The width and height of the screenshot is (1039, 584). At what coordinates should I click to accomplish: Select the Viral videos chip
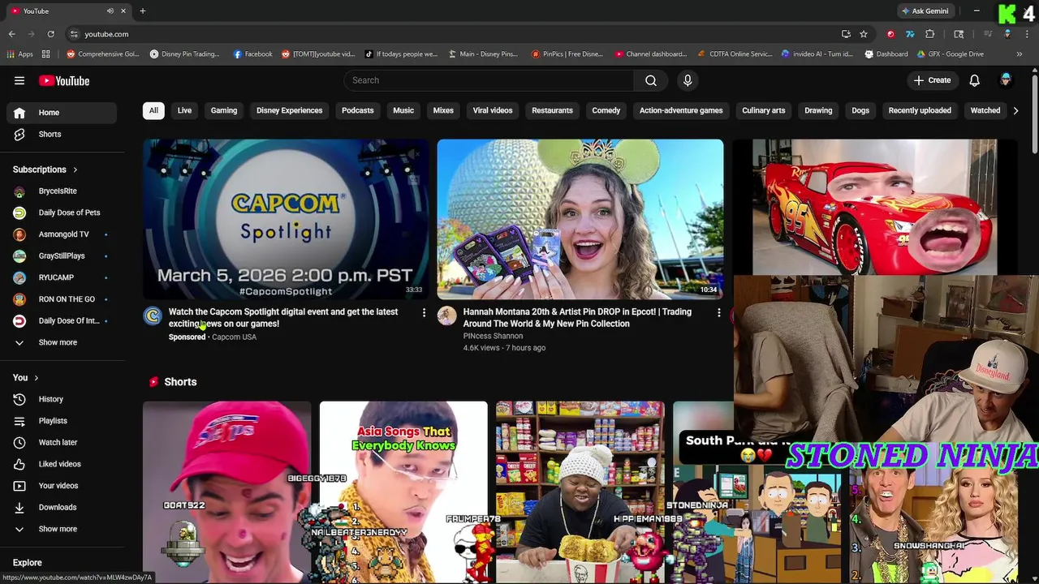[493, 110]
